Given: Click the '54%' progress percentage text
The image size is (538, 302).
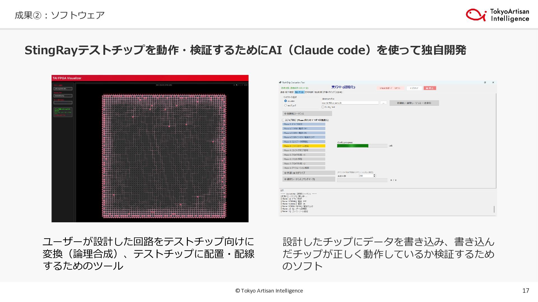Looking at the screenshot, I should (x=391, y=146).
